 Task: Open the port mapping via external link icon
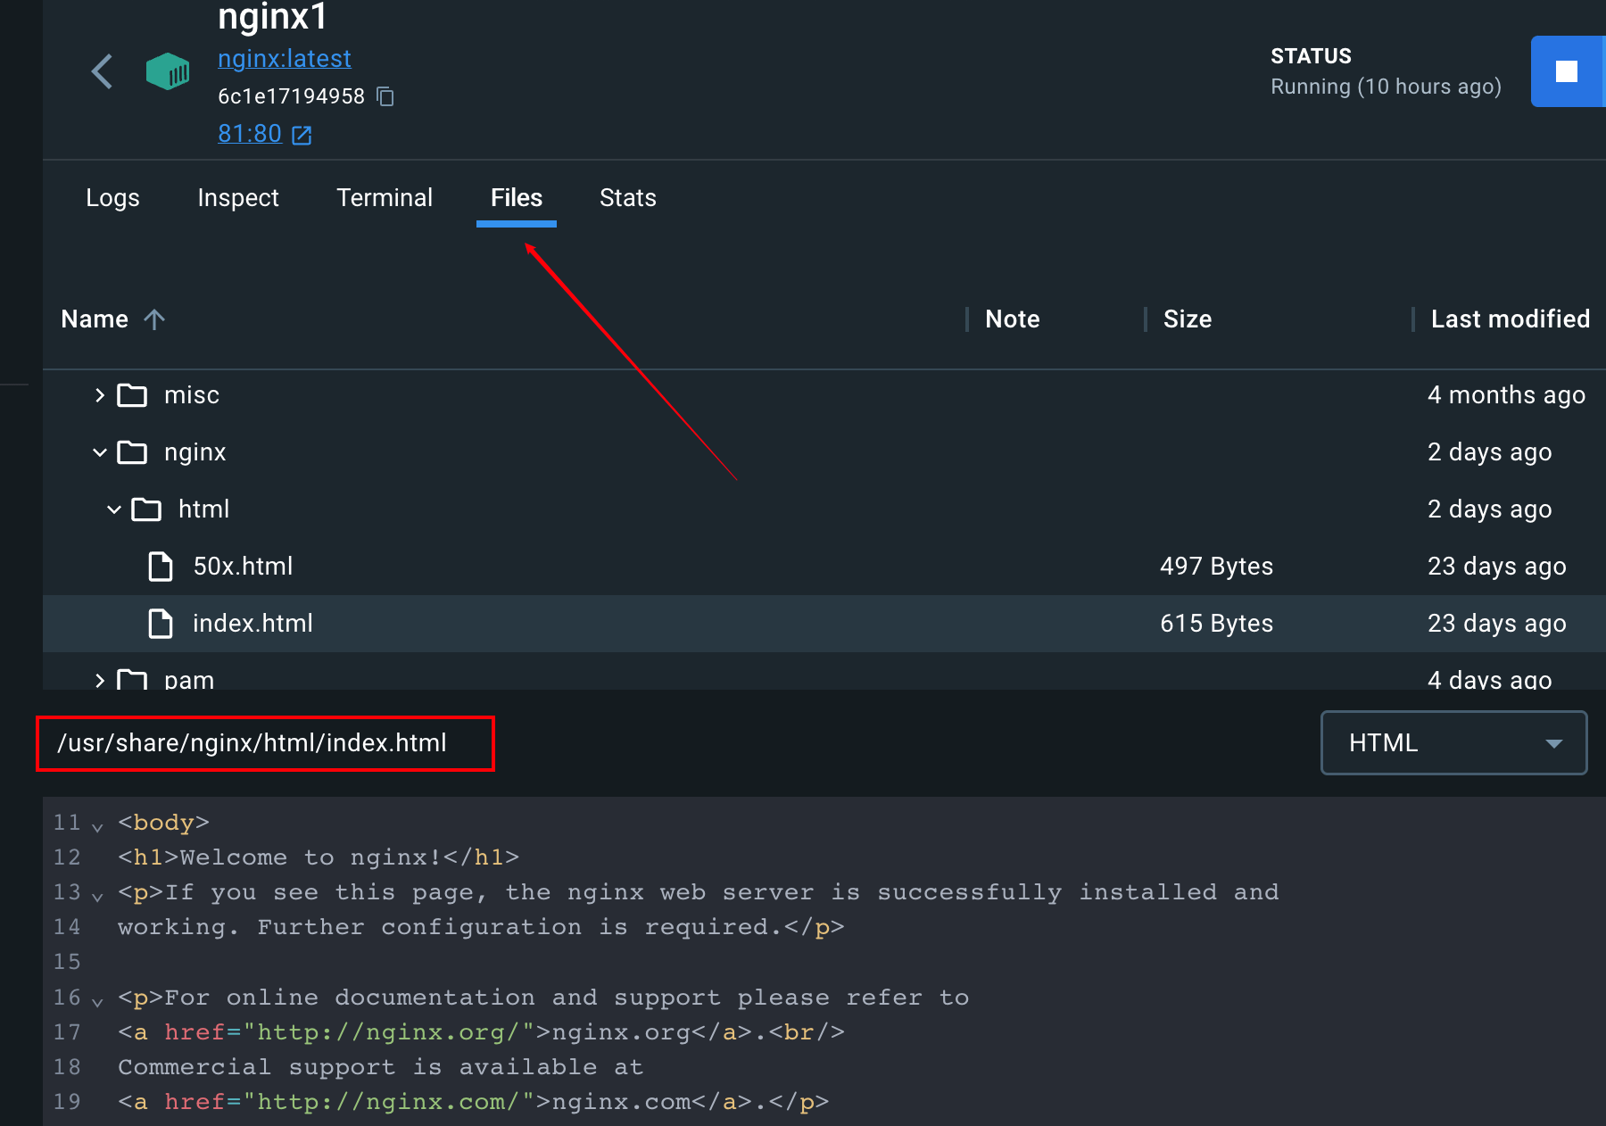click(301, 134)
